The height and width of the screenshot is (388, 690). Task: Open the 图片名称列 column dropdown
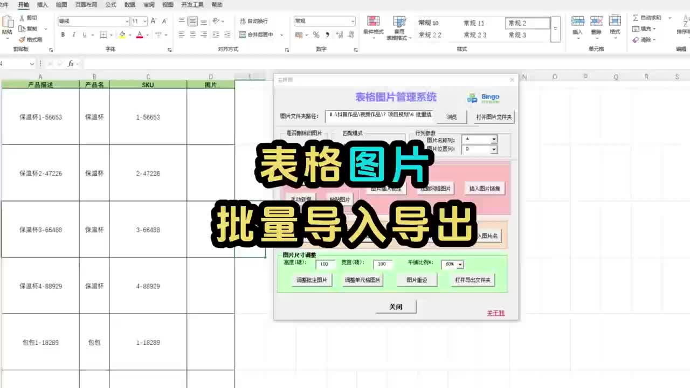tap(494, 139)
